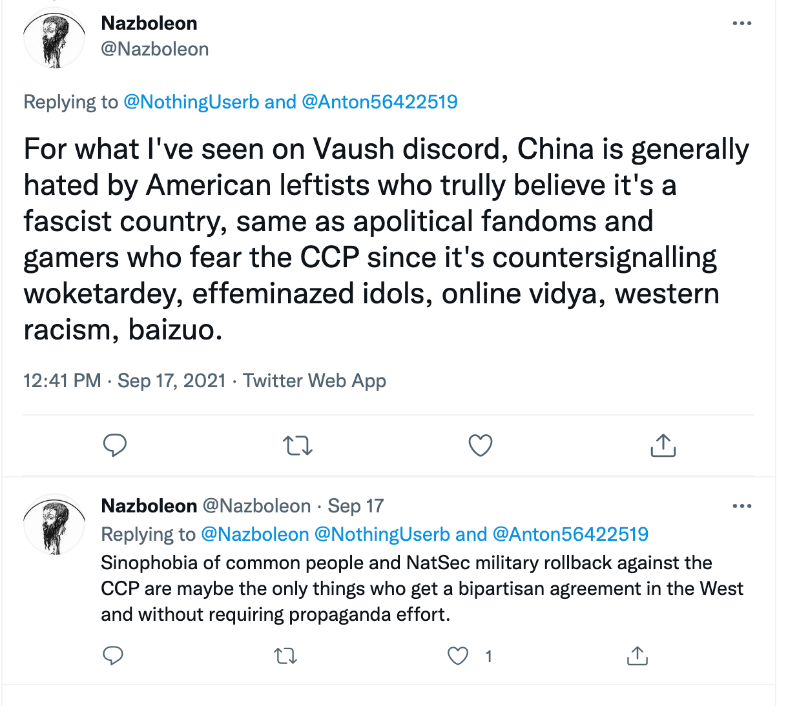
Task: Like the main China tweet
Action: (x=480, y=445)
